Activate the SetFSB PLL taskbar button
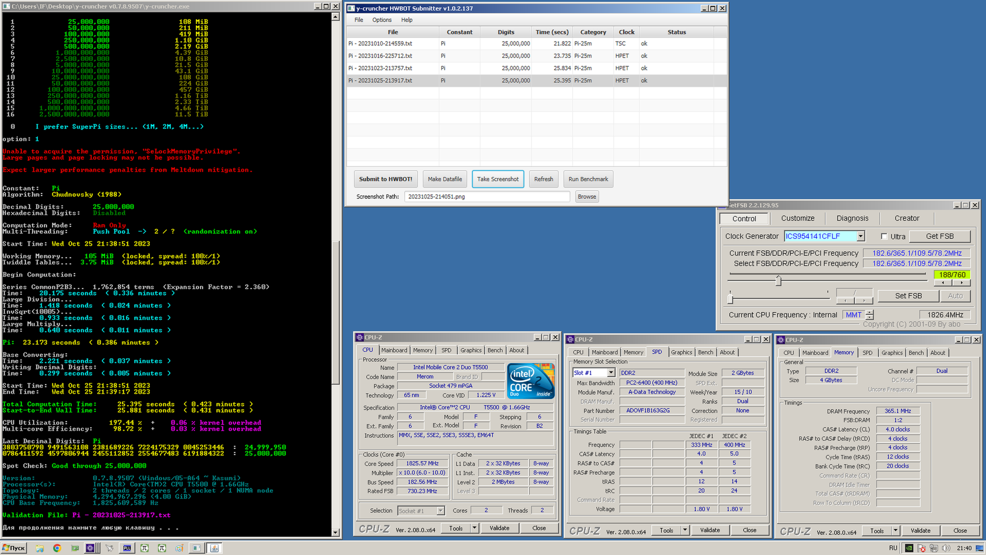The height and width of the screenshot is (555, 986). 127,548
